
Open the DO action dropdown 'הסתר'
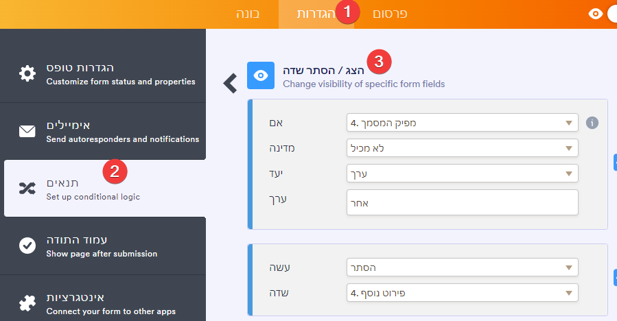point(463,267)
